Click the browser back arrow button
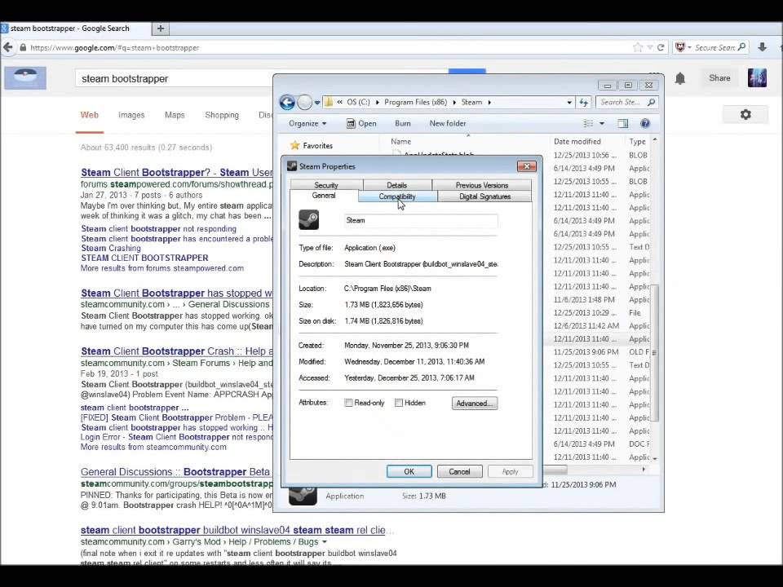Viewport: 783px width, 587px height. tap(8, 47)
